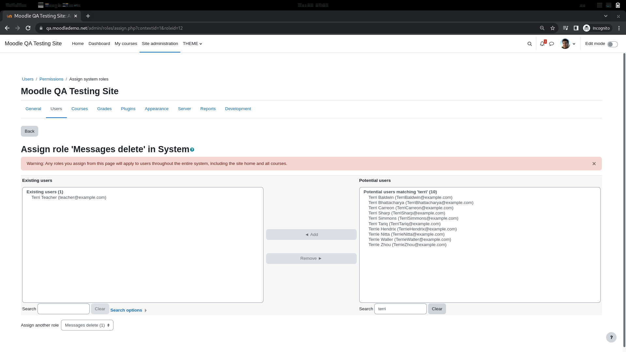
Task: Open My courses in top navigation
Action: click(126, 44)
